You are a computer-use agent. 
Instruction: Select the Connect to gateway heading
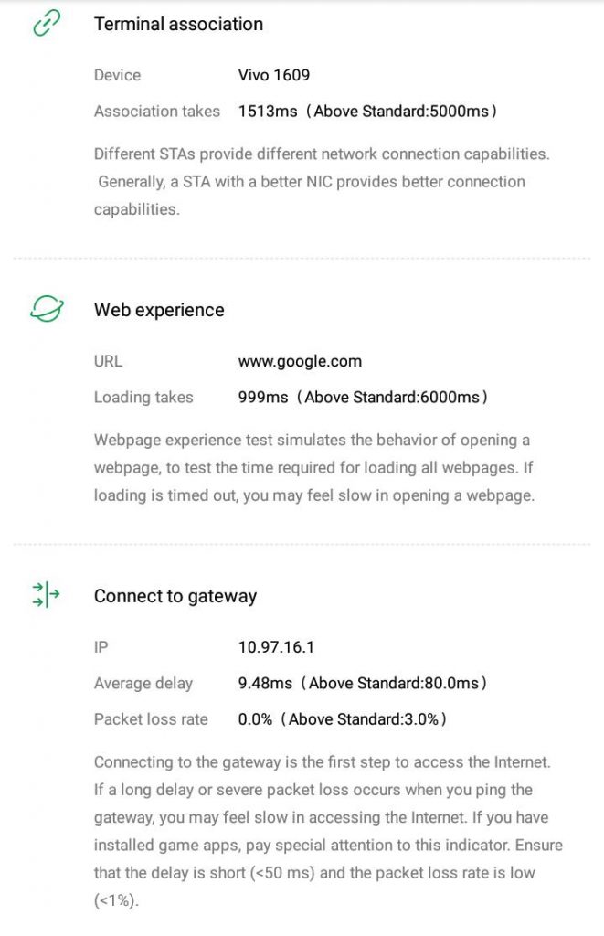[175, 596]
